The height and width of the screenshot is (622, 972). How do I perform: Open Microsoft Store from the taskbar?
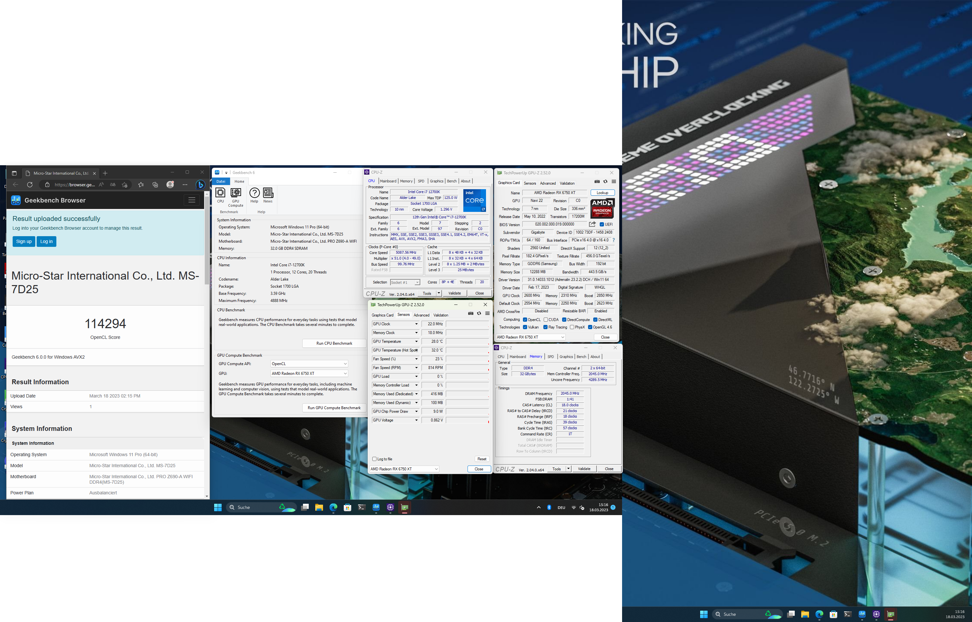click(x=347, y=507)
